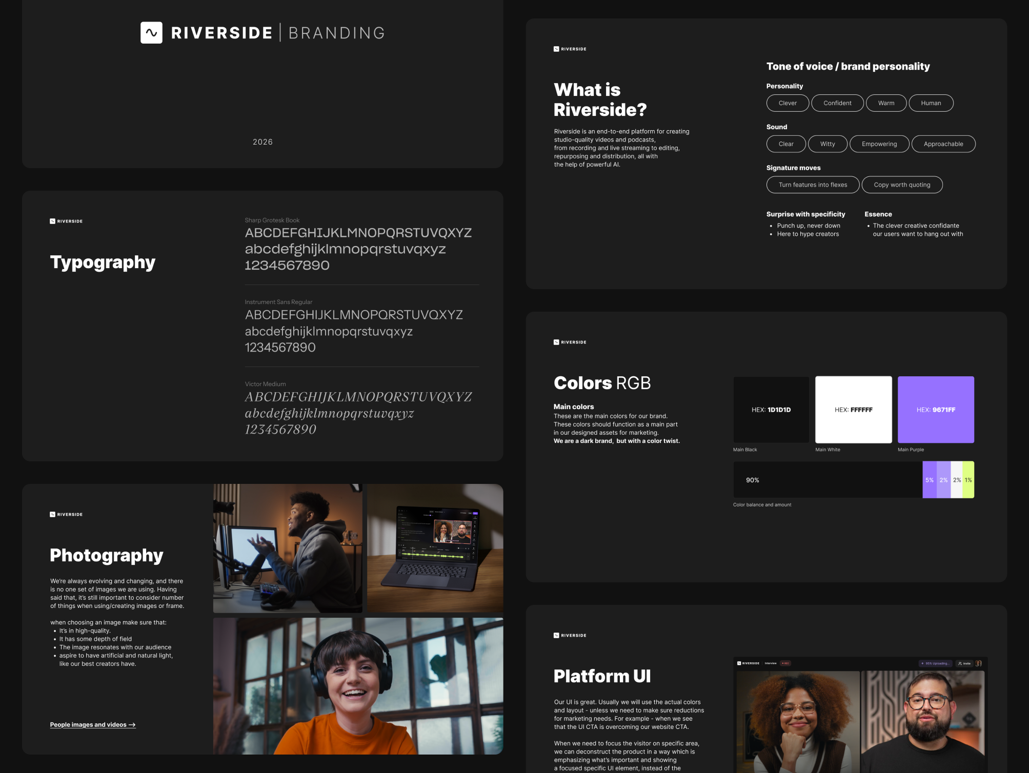Screen dimensions: 1029x773
Task: Click the Sound subheading
Action: click(x=777, y=127)
